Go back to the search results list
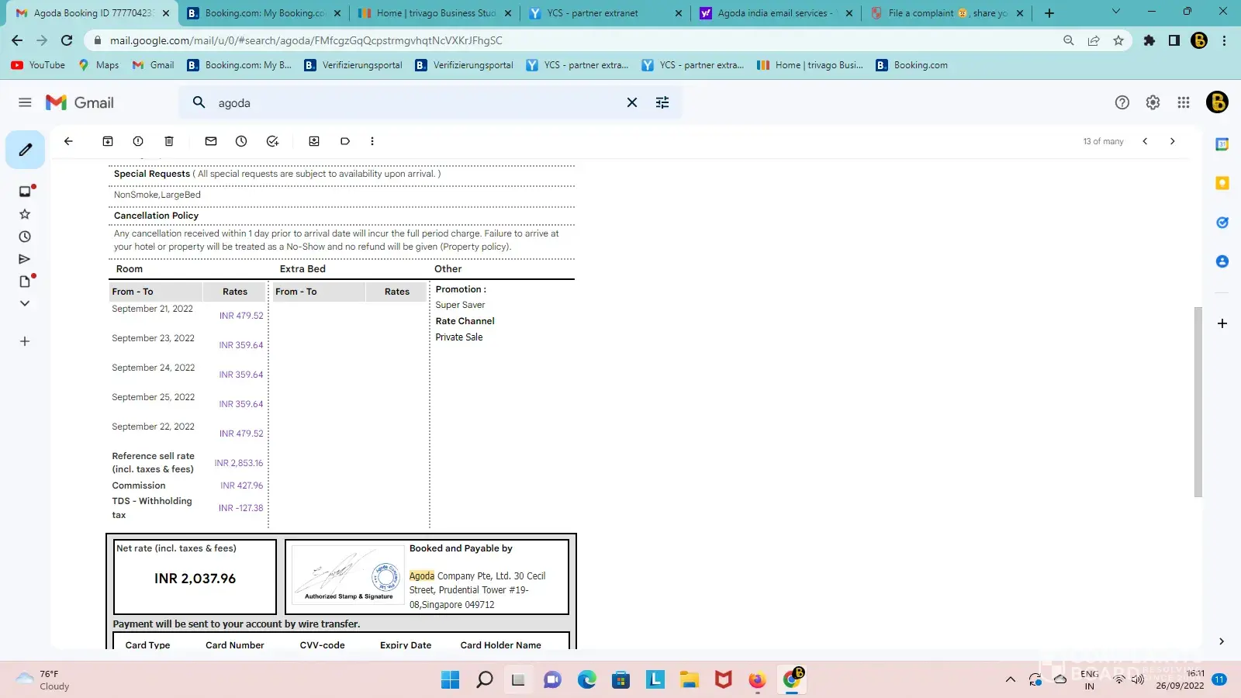The height and width of the screenshot is (698, 1241). [68, 141]
